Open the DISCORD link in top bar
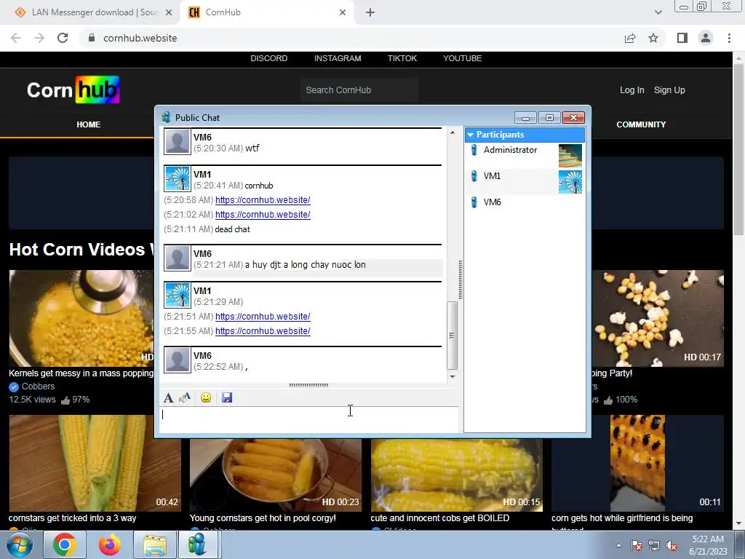The height and width of the screenshot is (559, 745). pyautogui.click(x=269, y=58)
